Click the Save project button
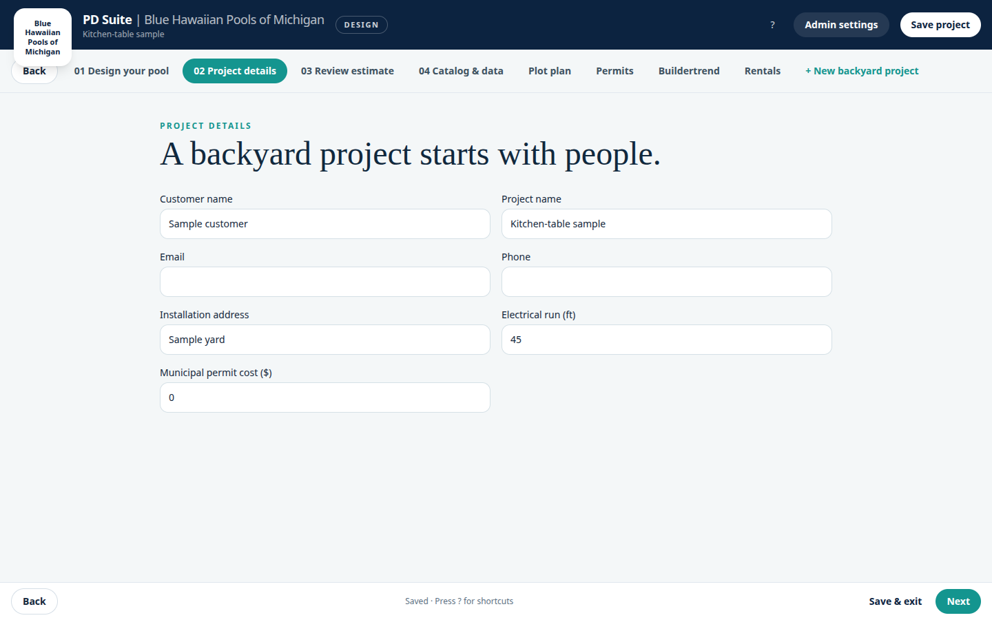992x620 pixels. [x=940, y=25]
